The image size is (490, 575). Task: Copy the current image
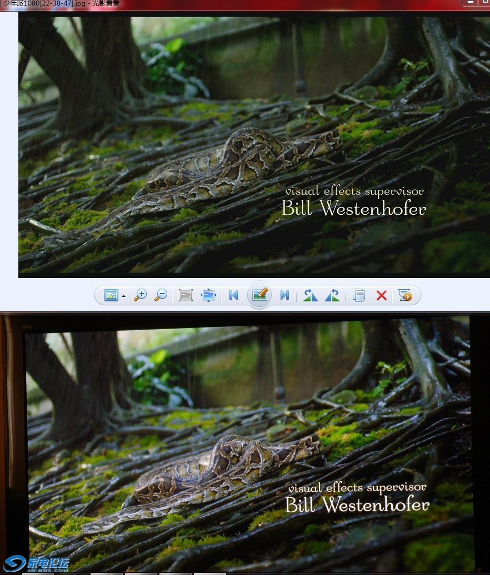tap(359, 295)
